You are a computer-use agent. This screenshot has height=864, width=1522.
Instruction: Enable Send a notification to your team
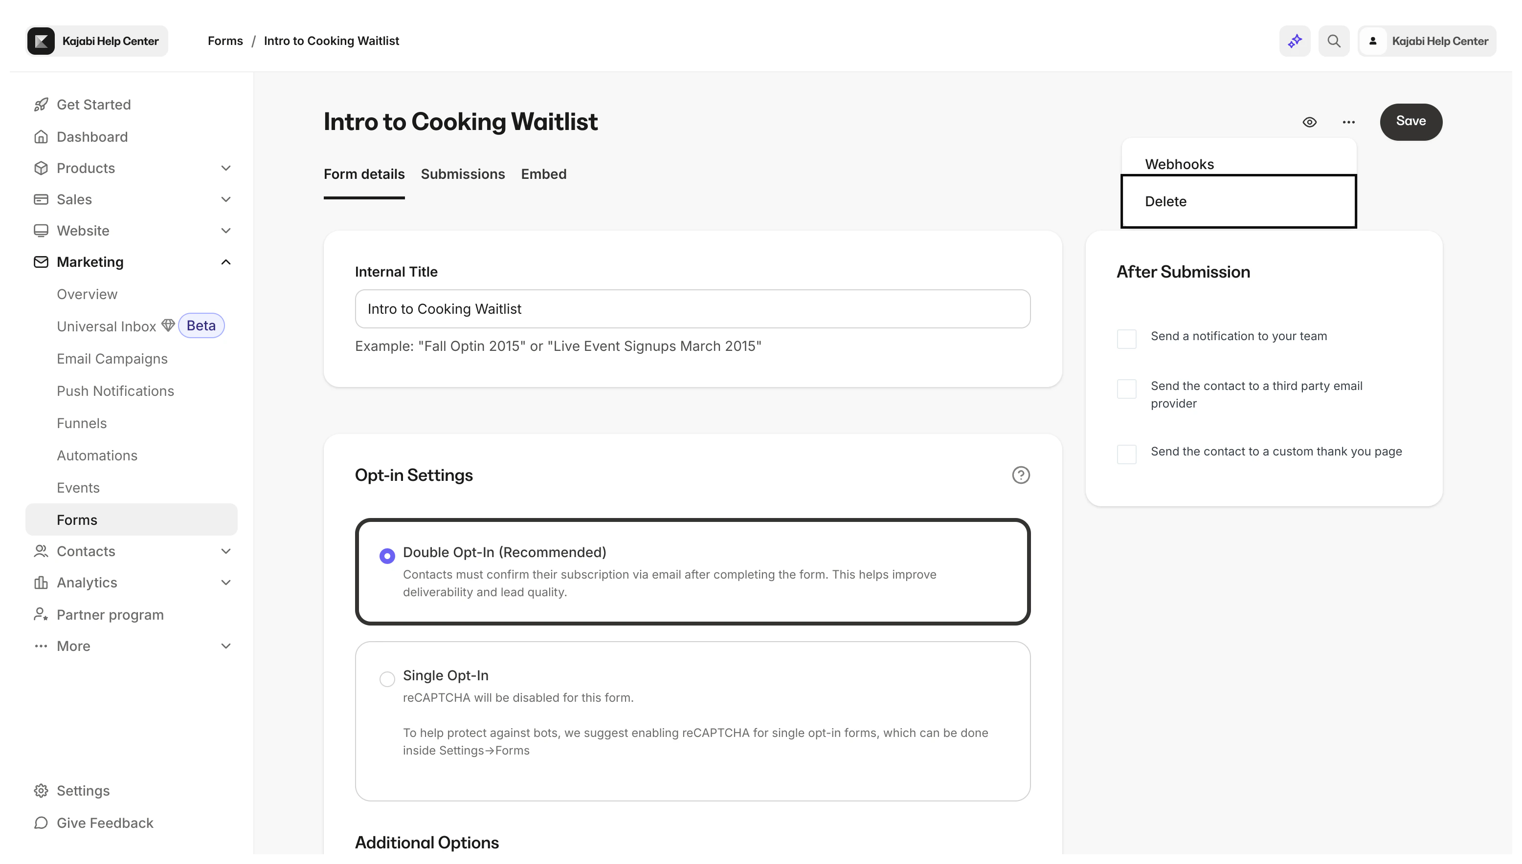tap(1126, 339)
